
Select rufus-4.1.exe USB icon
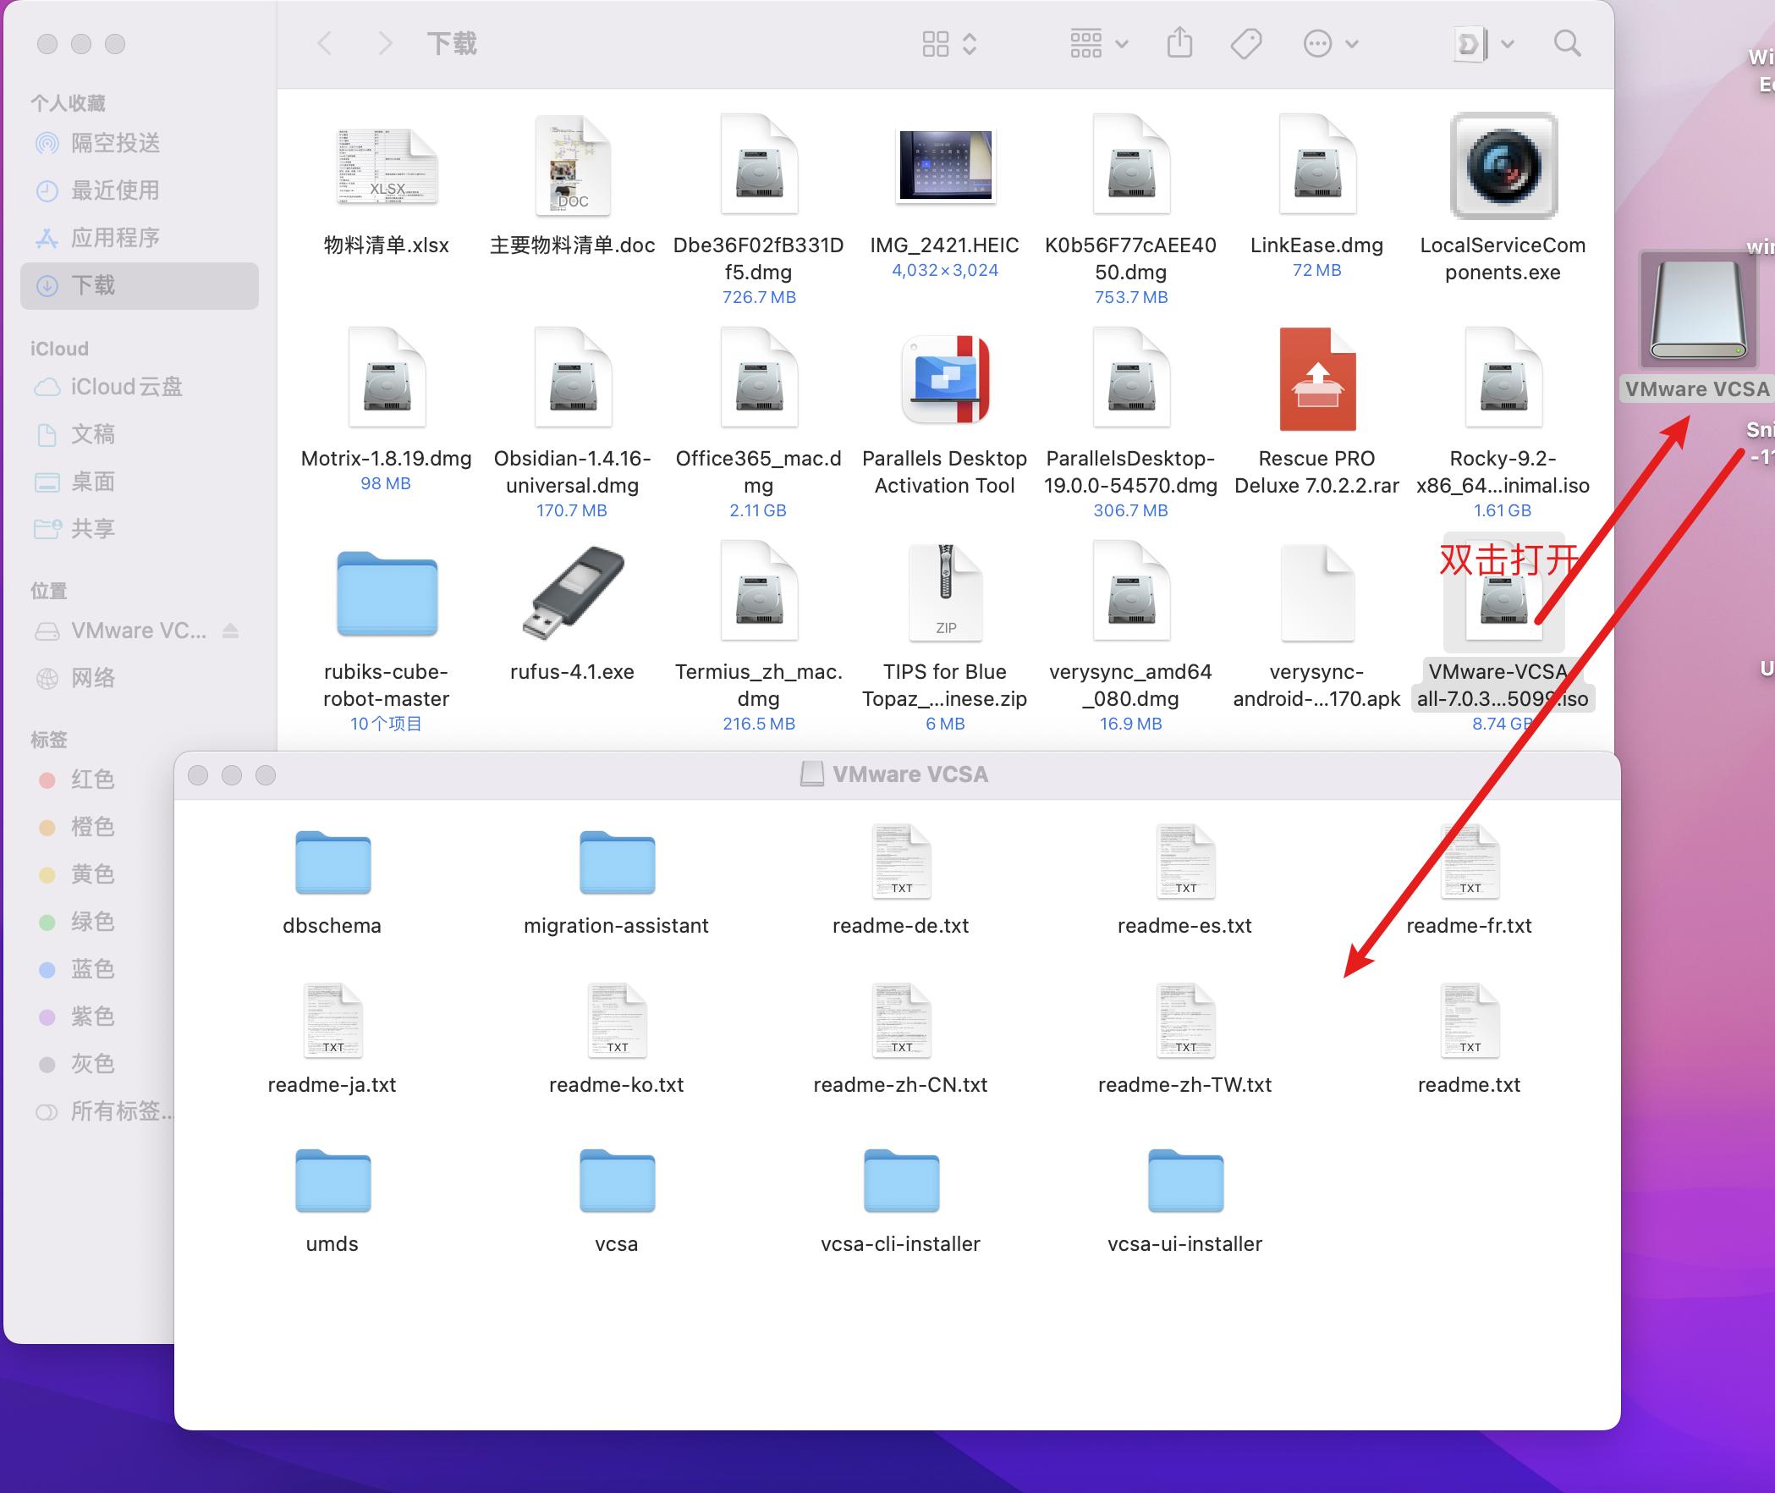573,593
